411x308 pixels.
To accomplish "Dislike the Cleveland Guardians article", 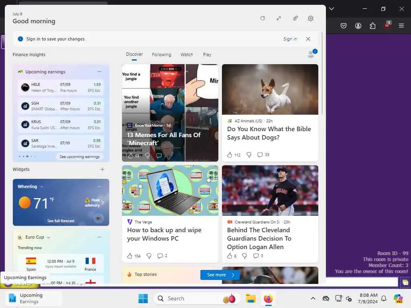I will coord(244,256).
